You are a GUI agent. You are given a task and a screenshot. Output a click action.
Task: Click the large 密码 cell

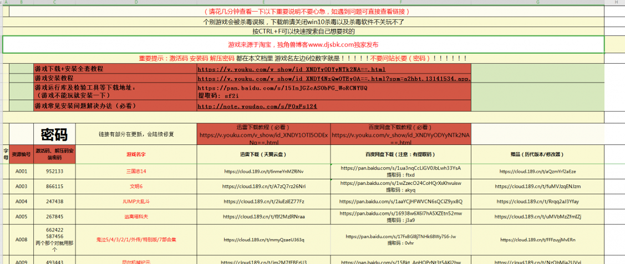click(54, 134)
